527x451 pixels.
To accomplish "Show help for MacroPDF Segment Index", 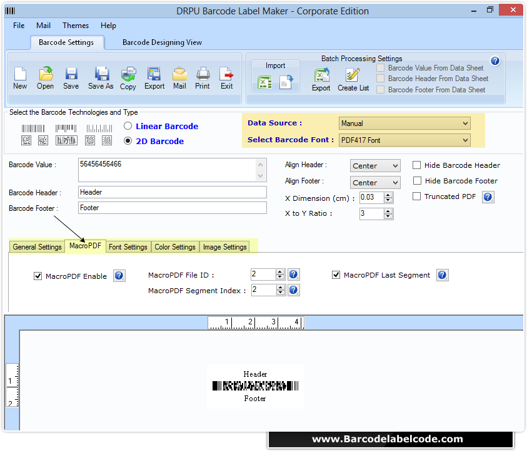I will [293, 289].
